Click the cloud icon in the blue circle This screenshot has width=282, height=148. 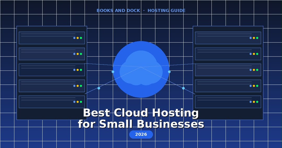[141, 68]
